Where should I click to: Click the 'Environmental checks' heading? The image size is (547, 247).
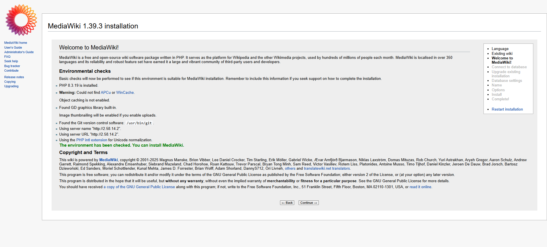click(85, 71)
